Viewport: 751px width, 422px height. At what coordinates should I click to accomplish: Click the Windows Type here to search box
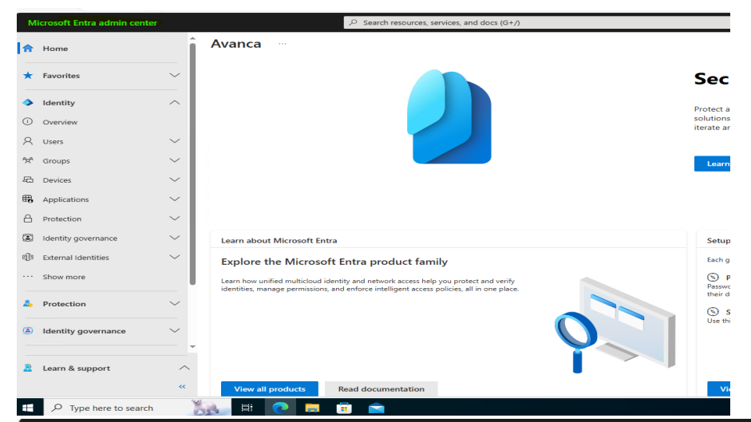tap(138, 408)
